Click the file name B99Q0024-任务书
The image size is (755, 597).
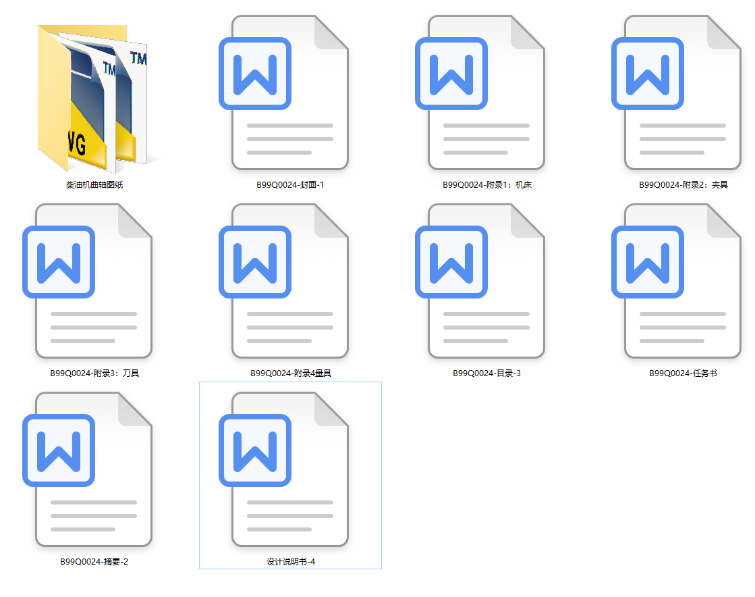[x=683, y=373]
